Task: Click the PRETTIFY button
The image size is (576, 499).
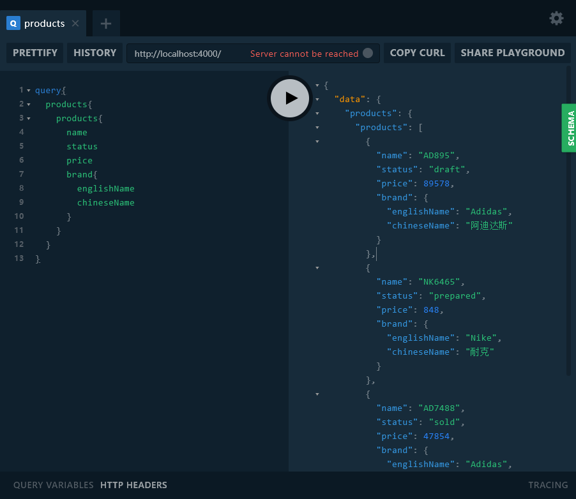Action: (x=35, y=53)
